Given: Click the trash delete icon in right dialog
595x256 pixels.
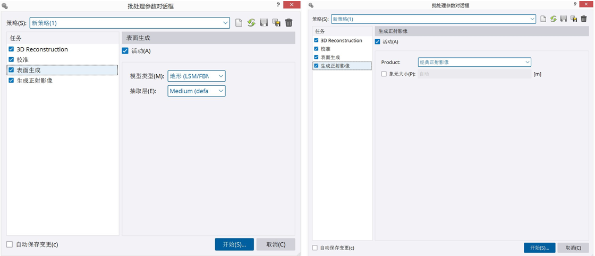Looking at the screenshot, I should coord(584,19).
